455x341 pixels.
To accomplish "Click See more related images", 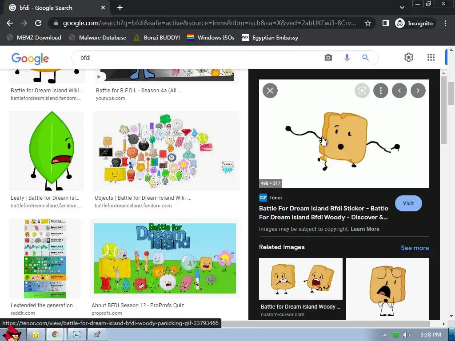I will point(415,248).
